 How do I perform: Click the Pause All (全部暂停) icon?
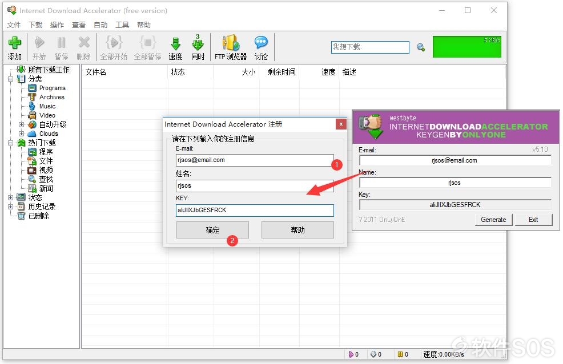147,48
